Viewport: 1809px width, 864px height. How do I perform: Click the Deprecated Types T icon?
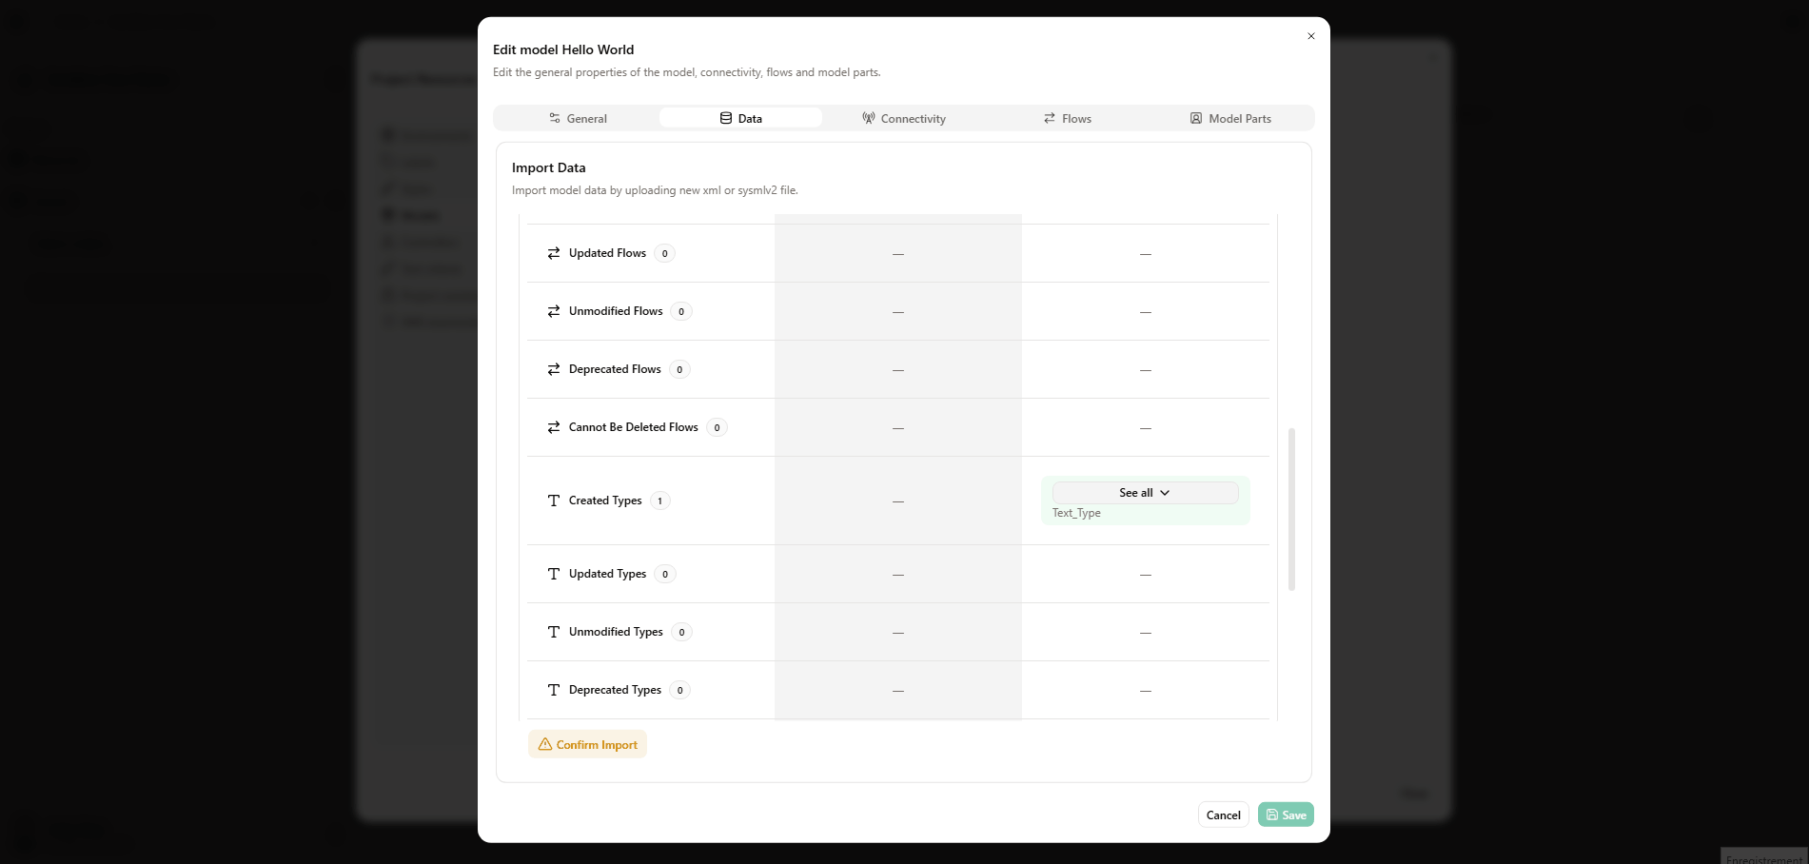(x=554, y=690)
